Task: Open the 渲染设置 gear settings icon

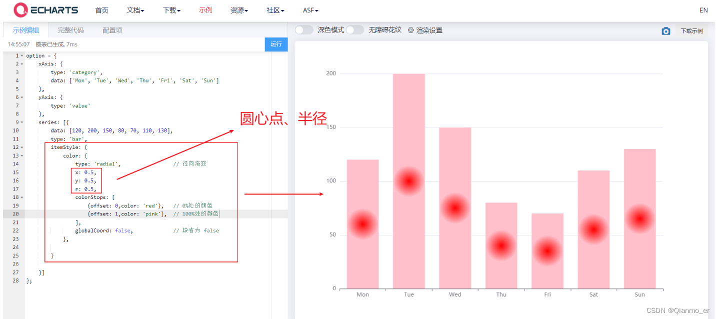Action: coord(410,30)
